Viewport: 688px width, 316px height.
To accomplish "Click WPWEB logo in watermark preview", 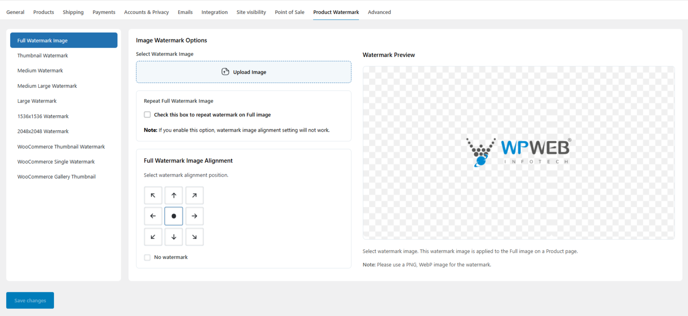I will click(518, 152).
